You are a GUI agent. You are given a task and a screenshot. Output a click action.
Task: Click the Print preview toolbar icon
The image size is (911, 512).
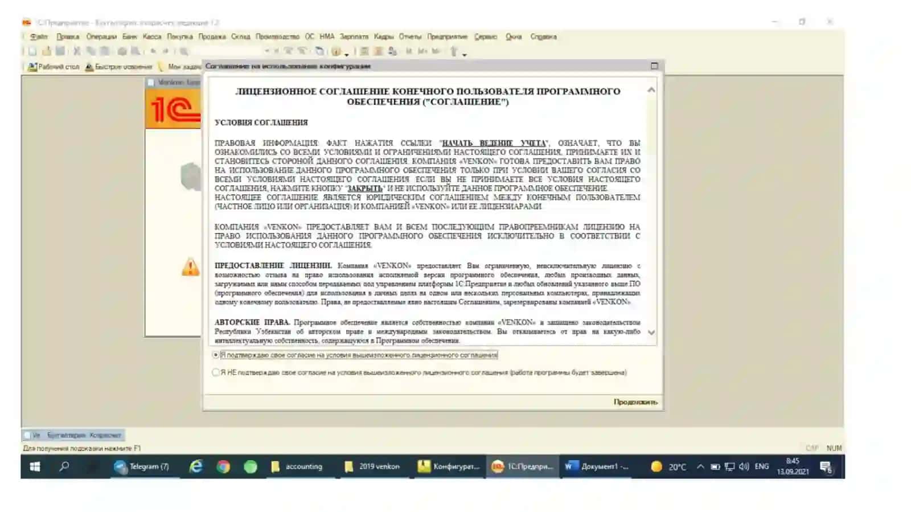(136, 51)
